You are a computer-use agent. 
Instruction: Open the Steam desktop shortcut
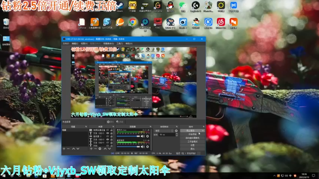coord(120,6)
